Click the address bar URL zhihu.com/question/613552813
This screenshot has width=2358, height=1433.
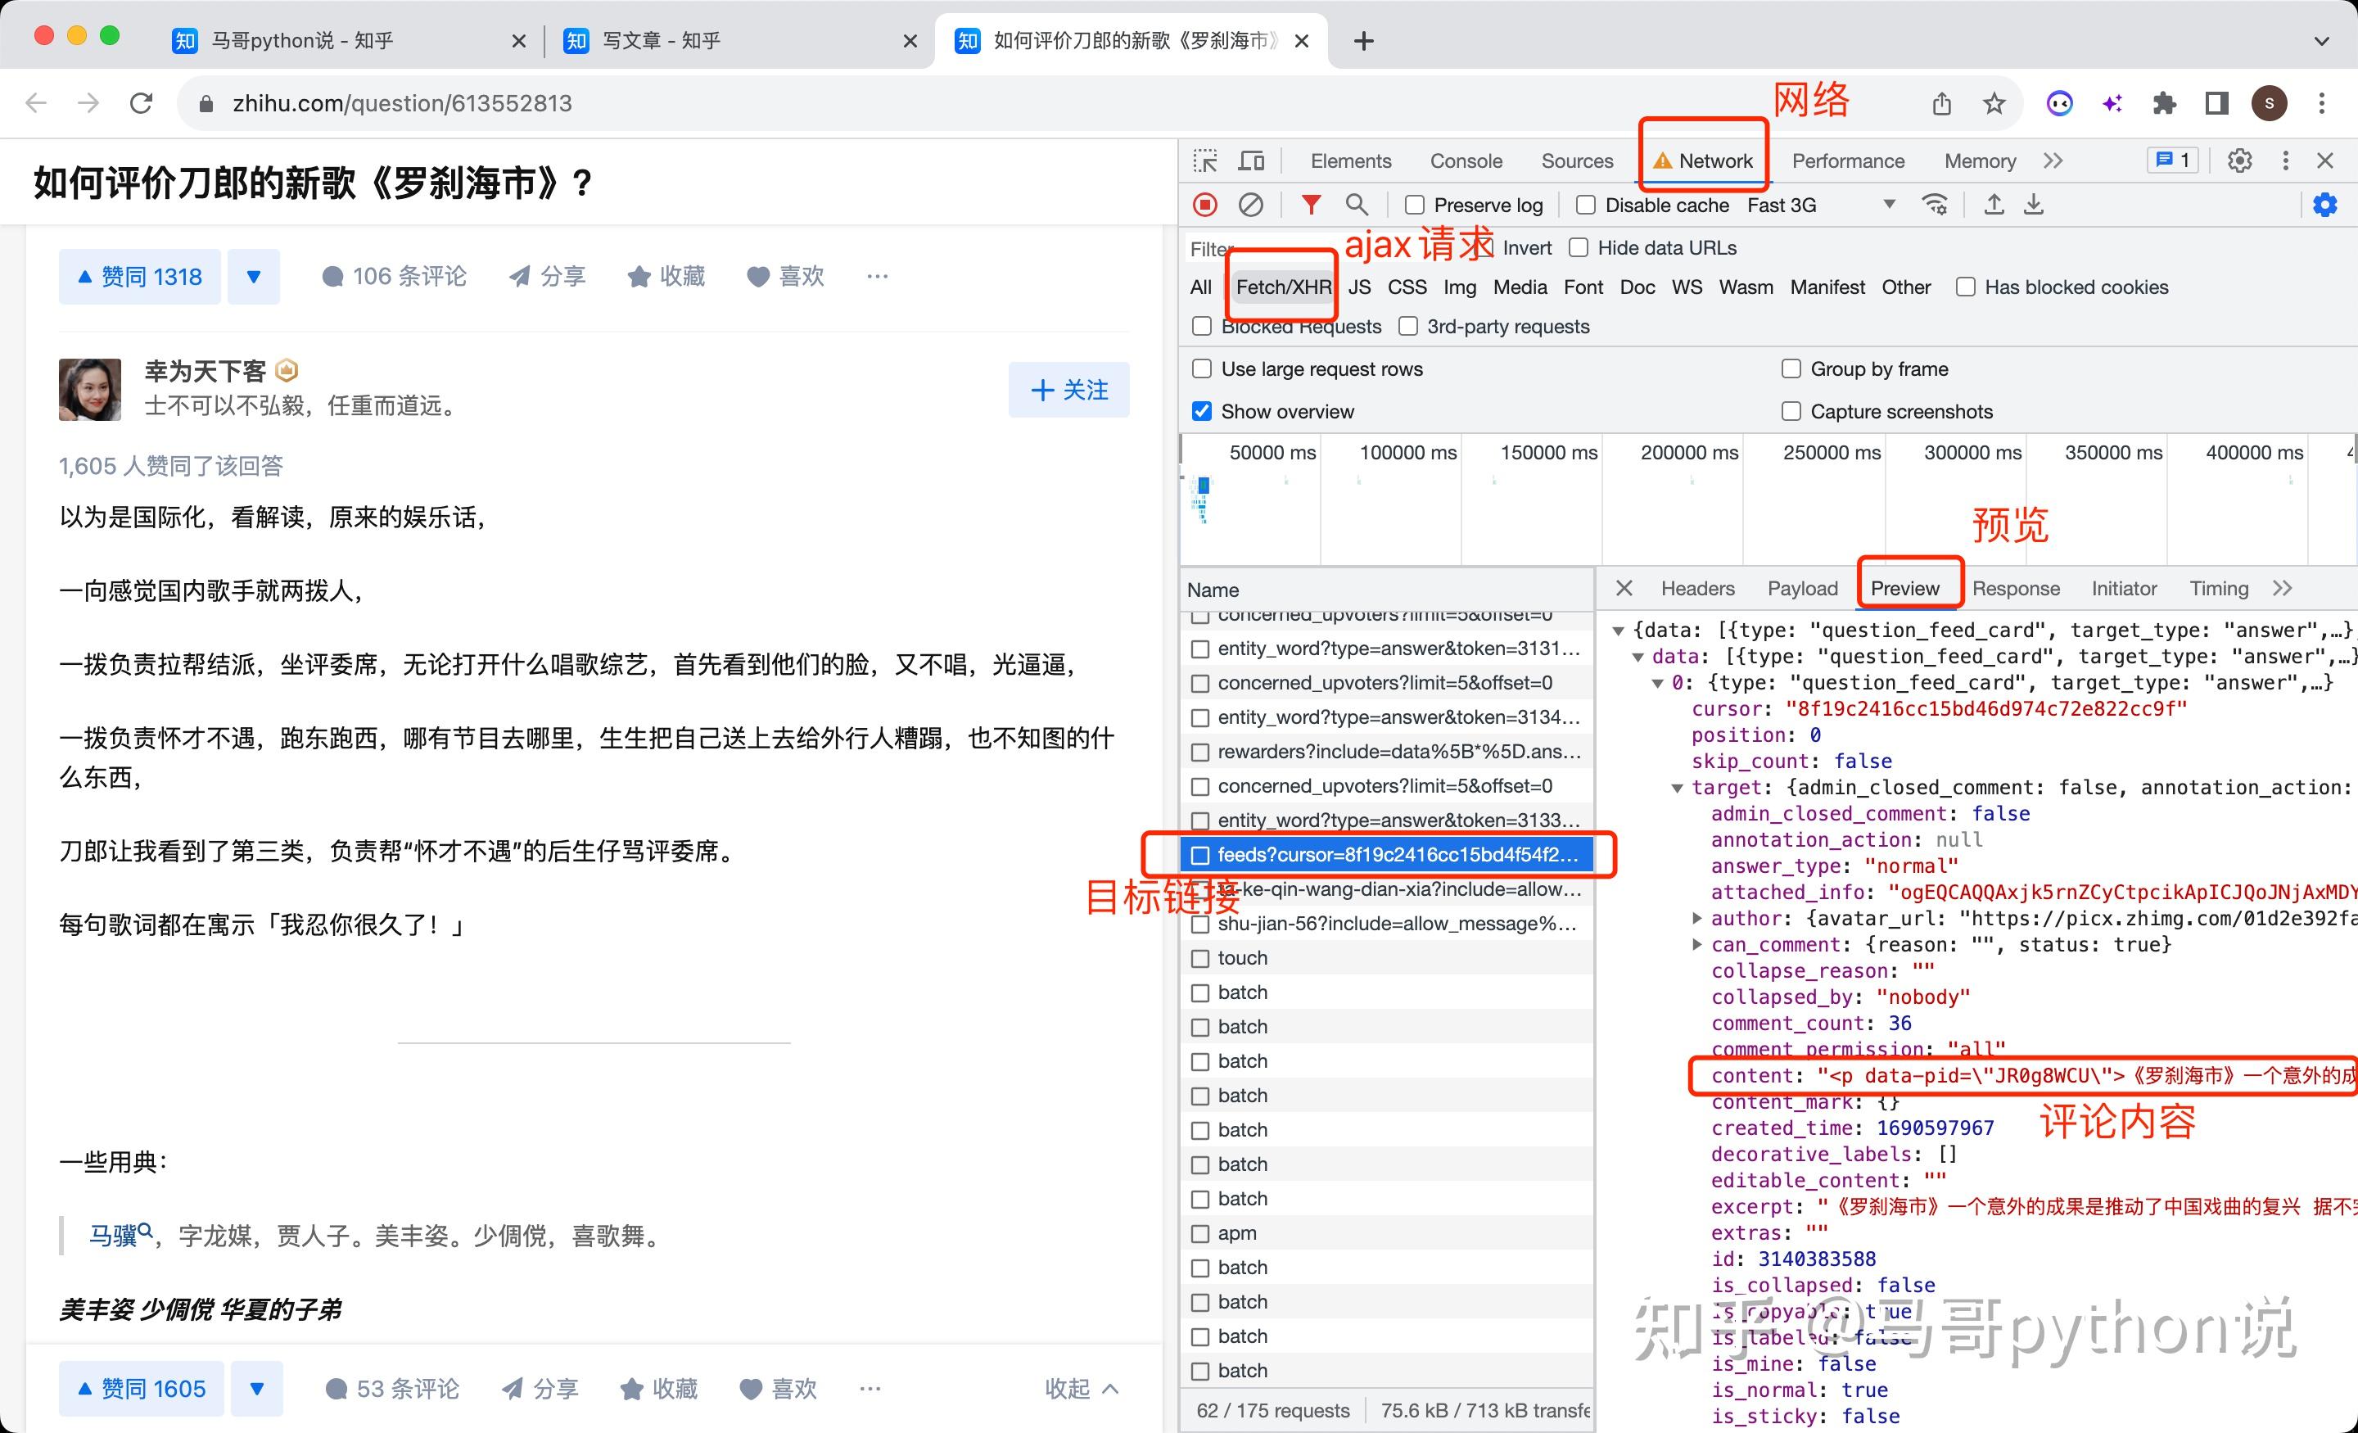[x=402, y=103]
